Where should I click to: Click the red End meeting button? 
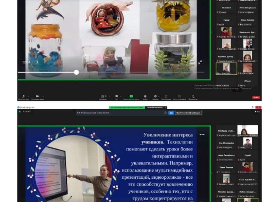point(256,97)
